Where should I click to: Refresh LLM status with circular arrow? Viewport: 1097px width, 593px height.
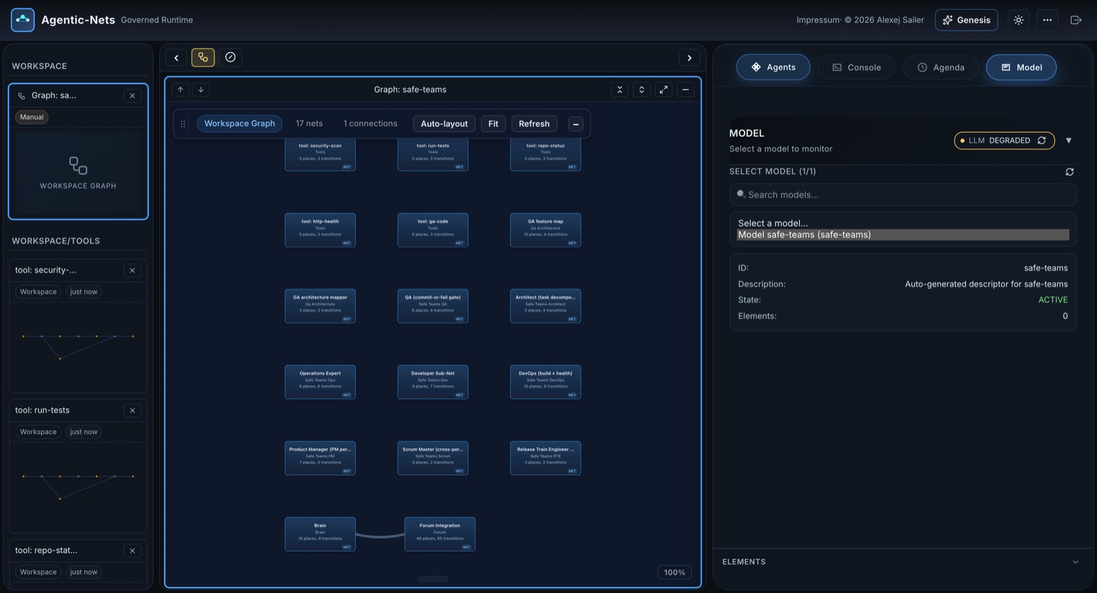coord(1042,140)
